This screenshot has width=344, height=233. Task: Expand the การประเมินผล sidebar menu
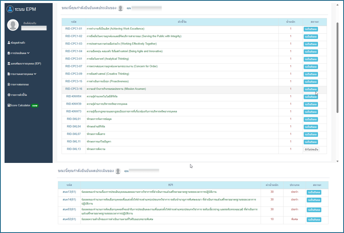pos(19,53)
